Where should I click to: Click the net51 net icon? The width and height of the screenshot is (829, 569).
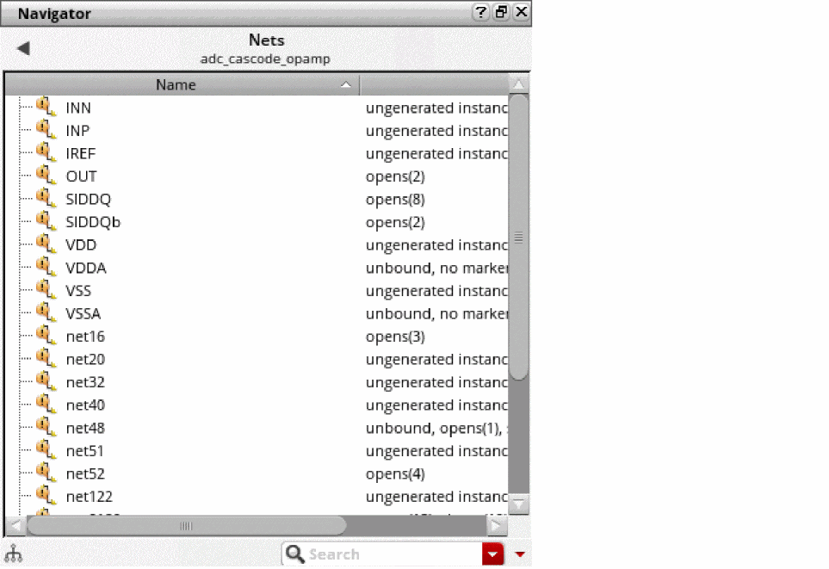coord(46,449)
